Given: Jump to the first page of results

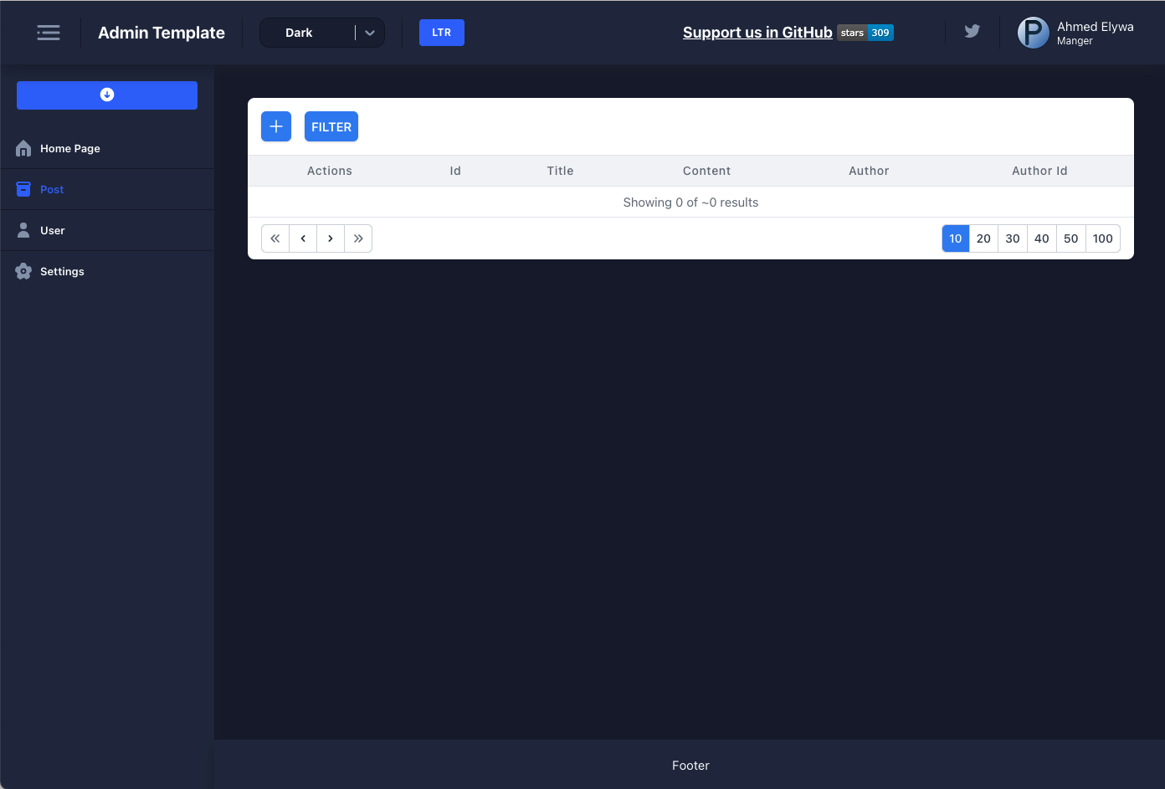Looking at the screenshot, I should pyautogui.click(x=275, y=238).
